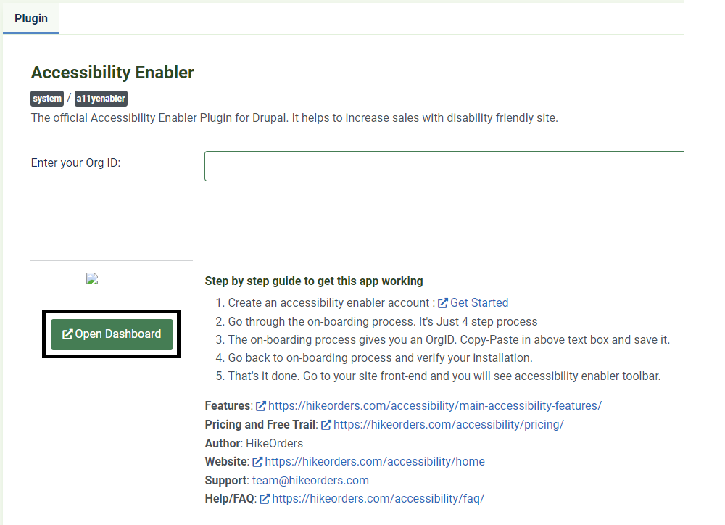Click external-link icon before Get Started

coord(443,303)
